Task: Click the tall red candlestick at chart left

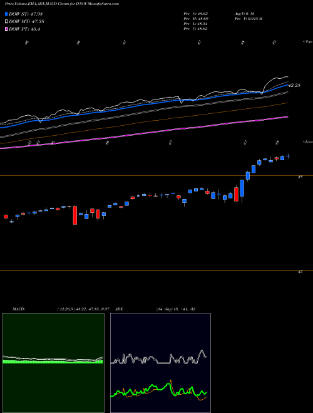Action: click(x=75, y=215)
